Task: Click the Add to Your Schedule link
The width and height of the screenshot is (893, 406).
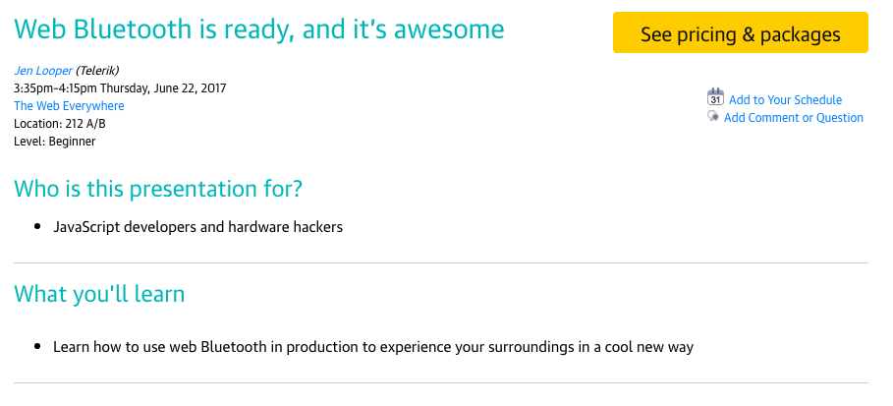Action: [785, 100]
